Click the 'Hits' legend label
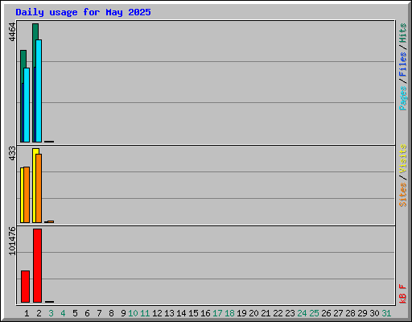The width and height of the screenshot is (412, 322). tap(402, 33)
